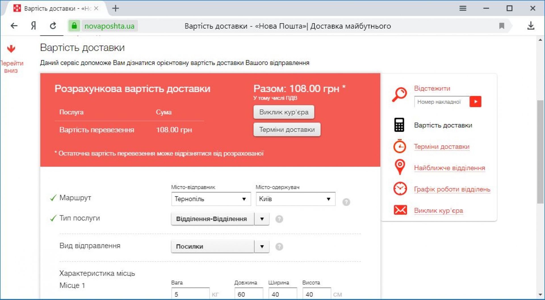
Task: Open browser downloads with the download icon
Action: point(531,26)
